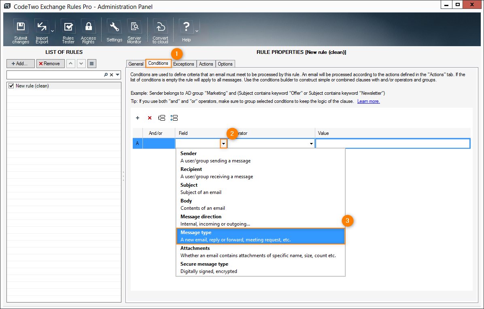Click the Field column header
The image size is (484, 309).
[x=201, y=133]
